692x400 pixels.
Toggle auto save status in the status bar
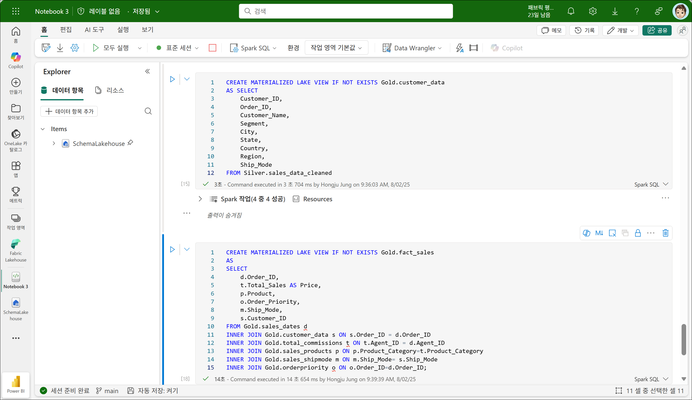click(x=153, y=391)
